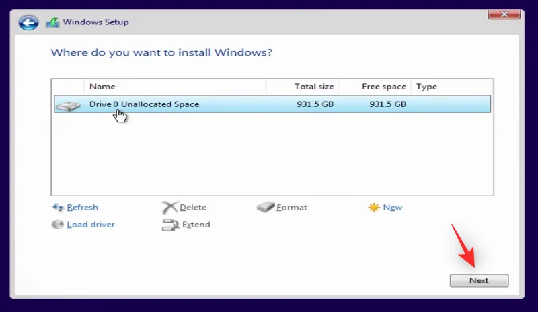Click the Next button

point(479,281)
